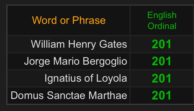Select the "Domus Sanctae Marthae" phrase cell
The image size is (194, 111).
(x=69, y=95)
